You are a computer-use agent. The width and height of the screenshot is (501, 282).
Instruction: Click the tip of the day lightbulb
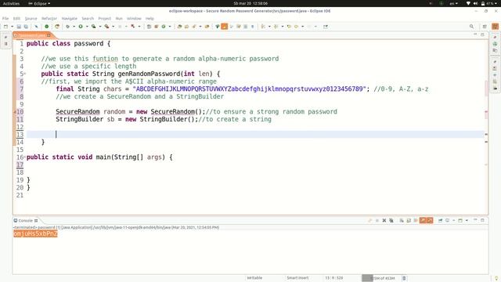point(496,278)
